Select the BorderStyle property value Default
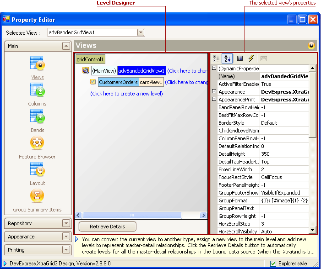 tap(284, 123)
